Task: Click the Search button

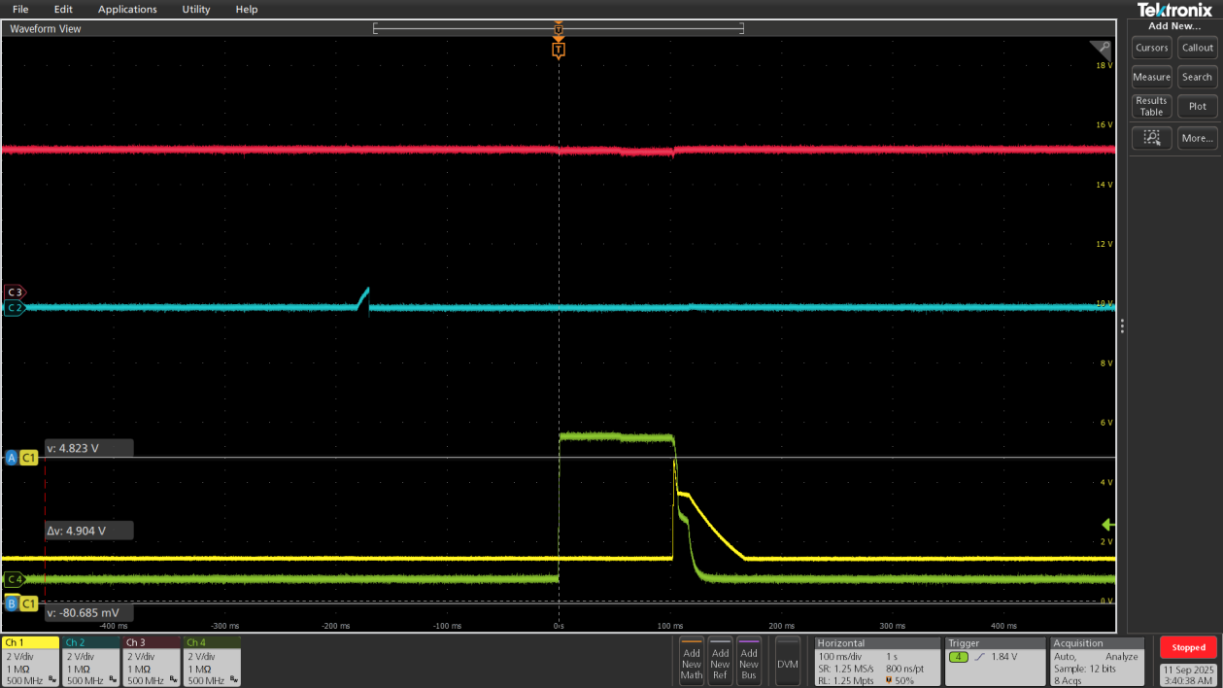Action: coord(1198,77)
